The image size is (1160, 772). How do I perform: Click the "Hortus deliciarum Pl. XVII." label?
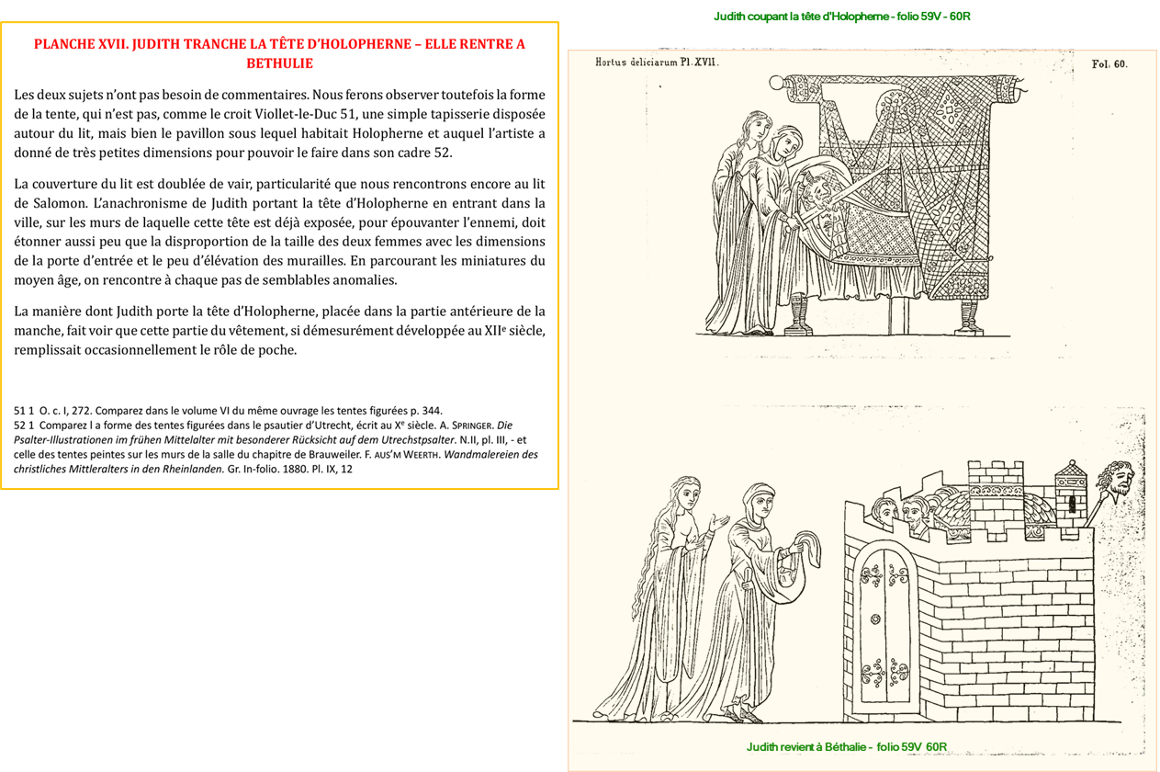click(657, 62)
